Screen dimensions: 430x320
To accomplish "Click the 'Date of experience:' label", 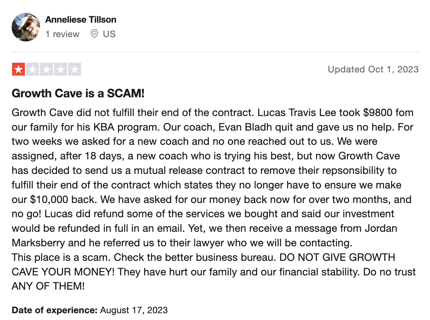I will pos(54,310).
